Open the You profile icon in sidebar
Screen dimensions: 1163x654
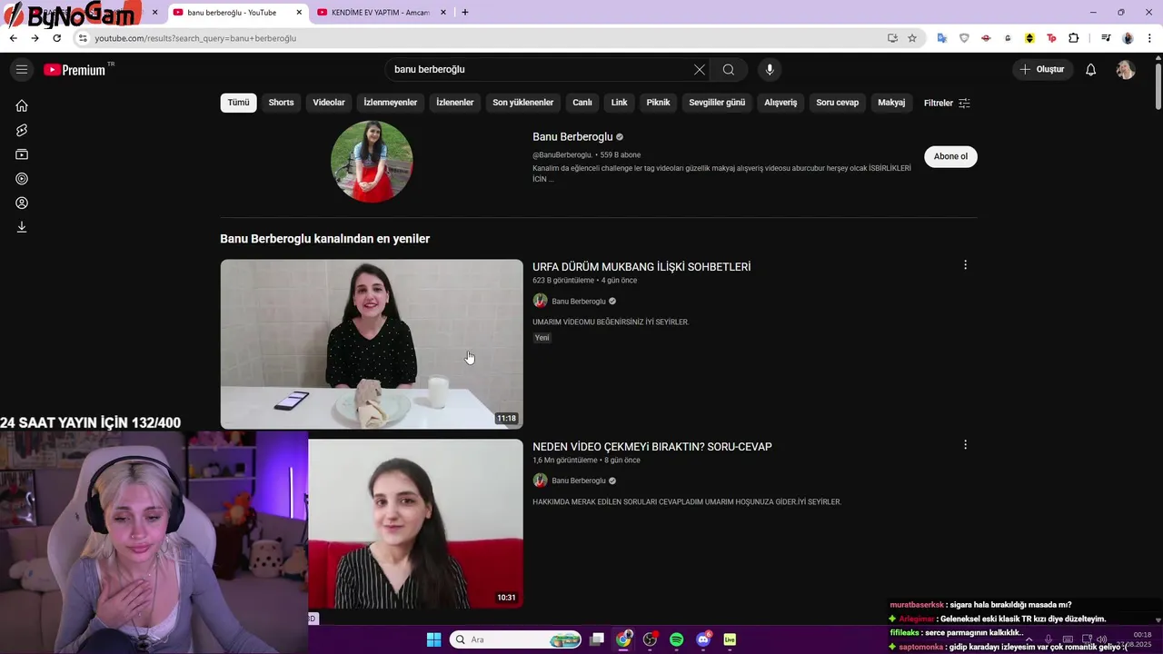pyautogui.click(x=22, y=203)
